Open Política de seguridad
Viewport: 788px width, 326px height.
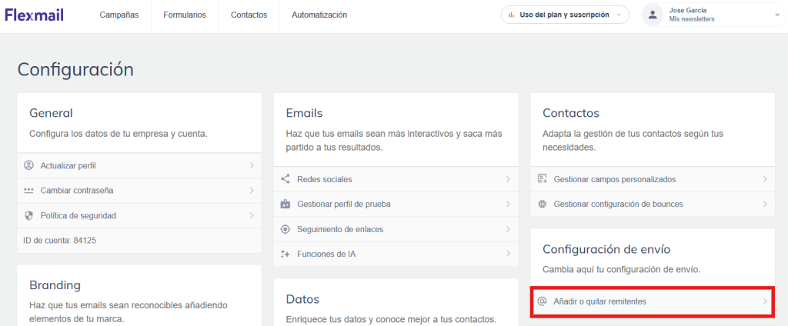point(139,215)
